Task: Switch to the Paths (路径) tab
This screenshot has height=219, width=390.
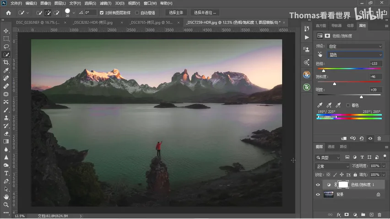Action: point(343,146)
